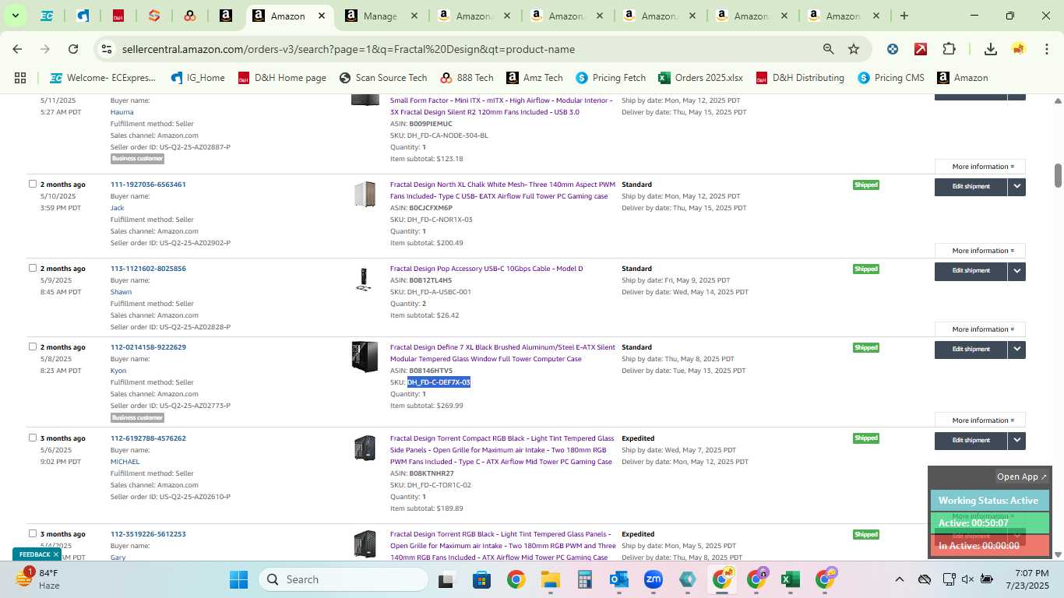
Task: Close the active Amazon tab
Action: coord(322,16)
